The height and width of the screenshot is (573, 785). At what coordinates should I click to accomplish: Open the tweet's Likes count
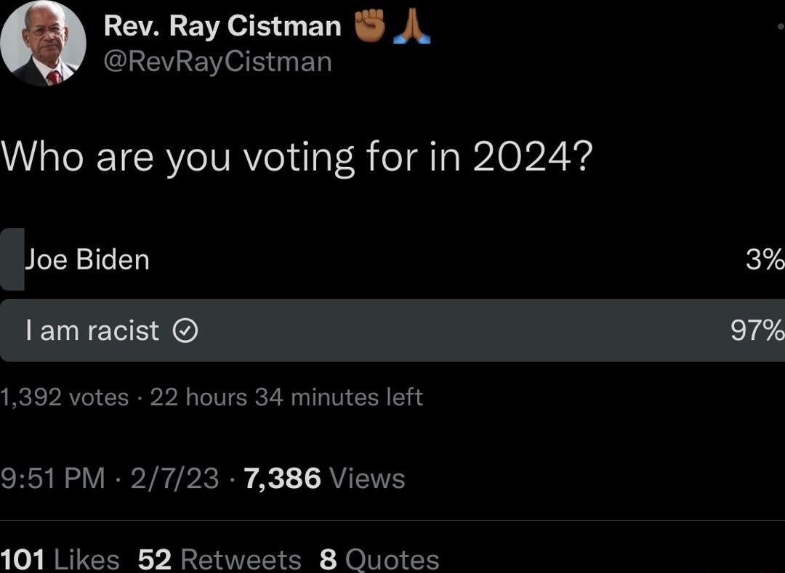[x=60, y=558]
